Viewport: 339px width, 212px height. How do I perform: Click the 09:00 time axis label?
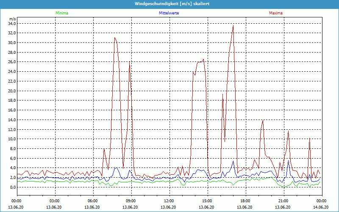point(131,201)
